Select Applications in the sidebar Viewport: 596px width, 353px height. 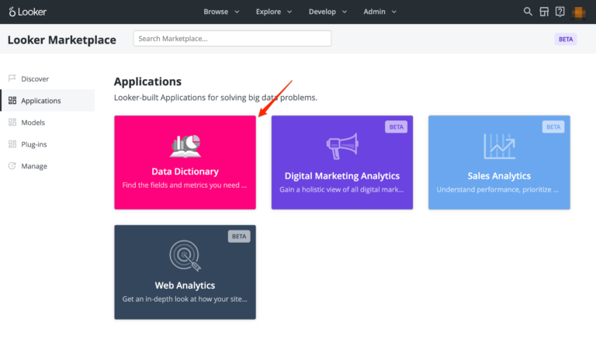coord(40,101)
